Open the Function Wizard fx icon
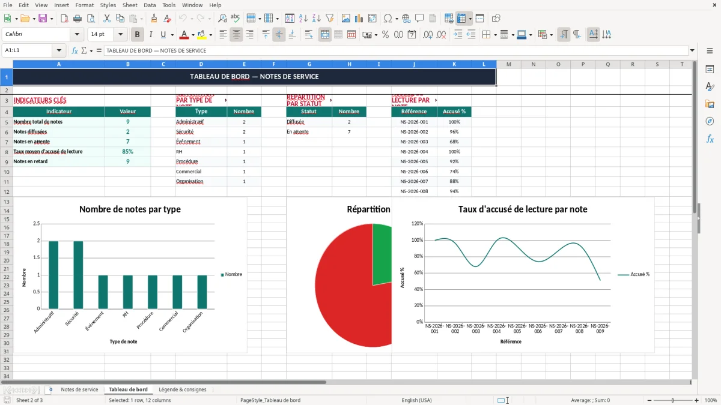721x405 pixels. coord(75,50)
